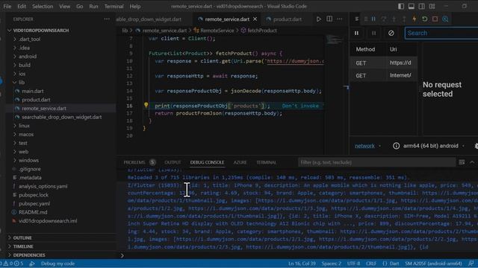Collapse the bottom panel chevron
The height and width of the screenshot is (268, 478).
pos(472,162)
